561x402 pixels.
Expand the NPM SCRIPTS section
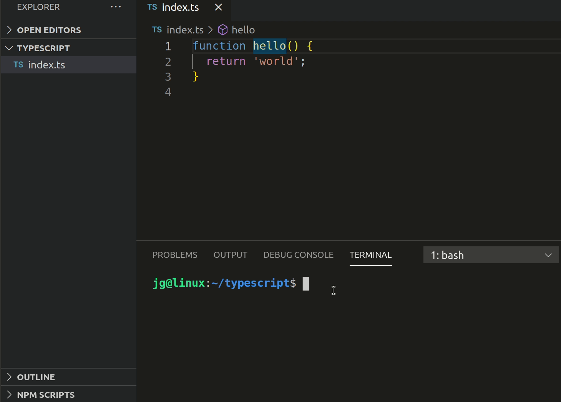coord(8,395)
